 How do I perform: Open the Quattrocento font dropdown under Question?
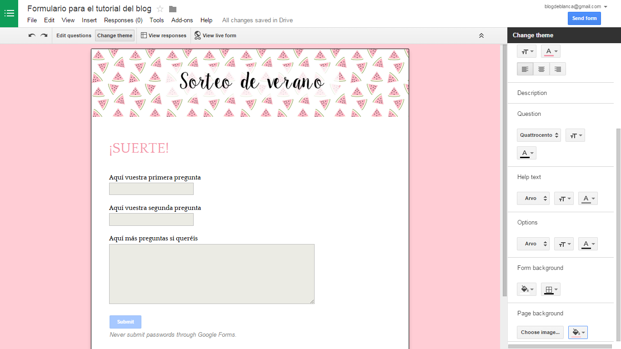[539, 135]
